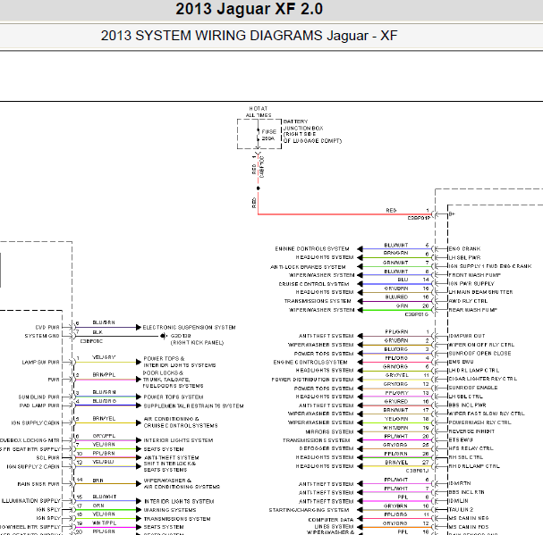Click the 'HOT AT ALL TIMES' label
The height and width of the screenshot is (535, 543).
pos(259,112)
